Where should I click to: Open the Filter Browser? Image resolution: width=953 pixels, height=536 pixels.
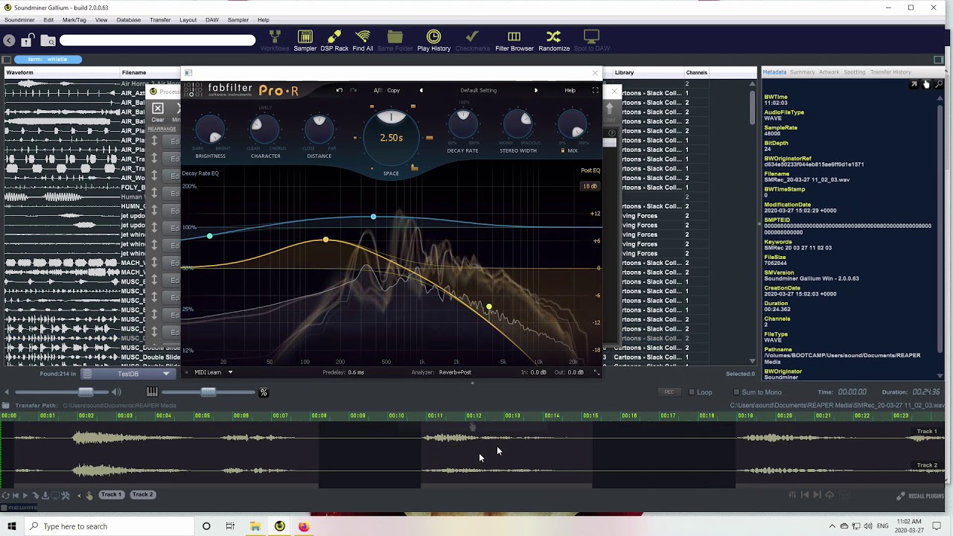(x=514, y=41)
